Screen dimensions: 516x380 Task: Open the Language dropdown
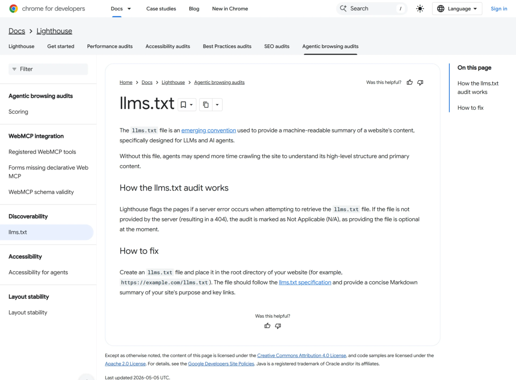[457, 9]
